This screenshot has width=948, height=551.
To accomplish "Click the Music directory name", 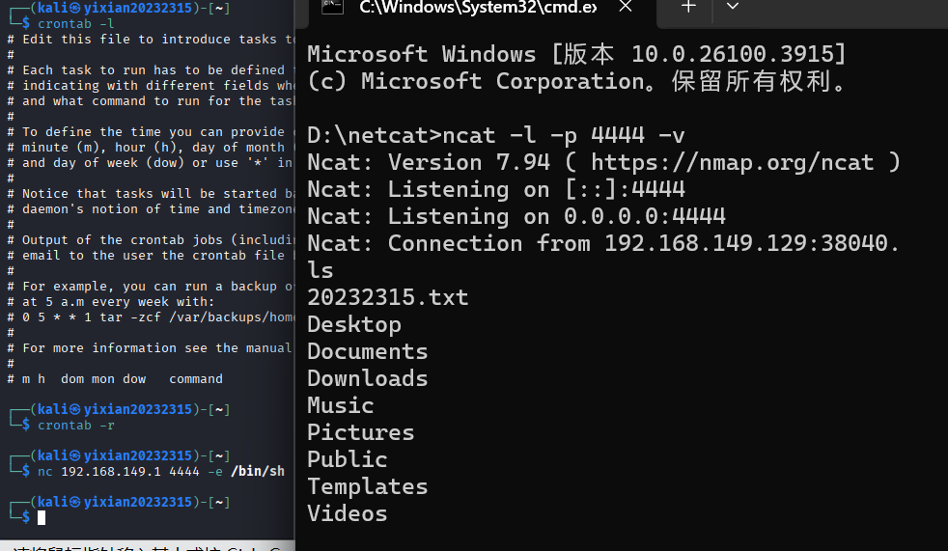I will 341,405.
